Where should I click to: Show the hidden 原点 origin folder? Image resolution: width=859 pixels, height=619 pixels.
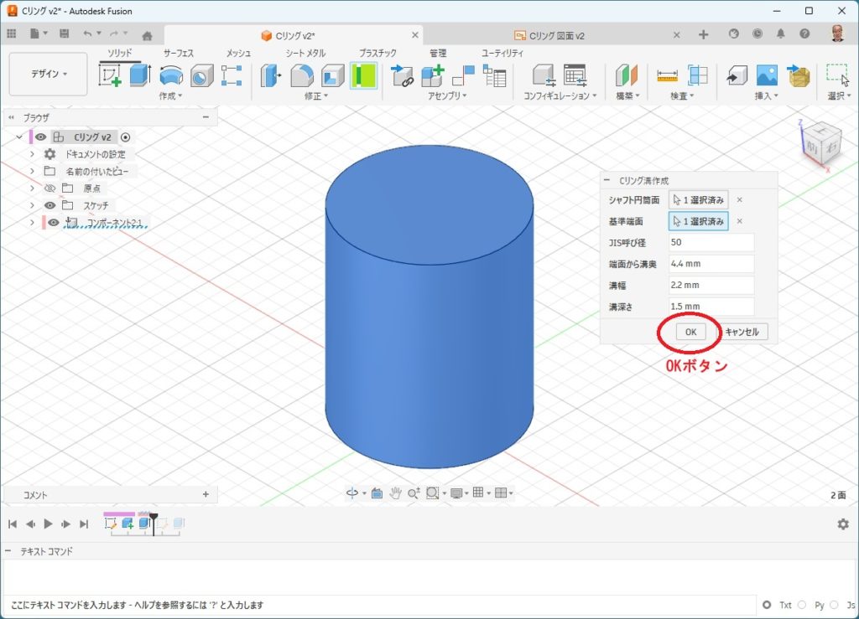pyautogui.click(x=49, y=188)
